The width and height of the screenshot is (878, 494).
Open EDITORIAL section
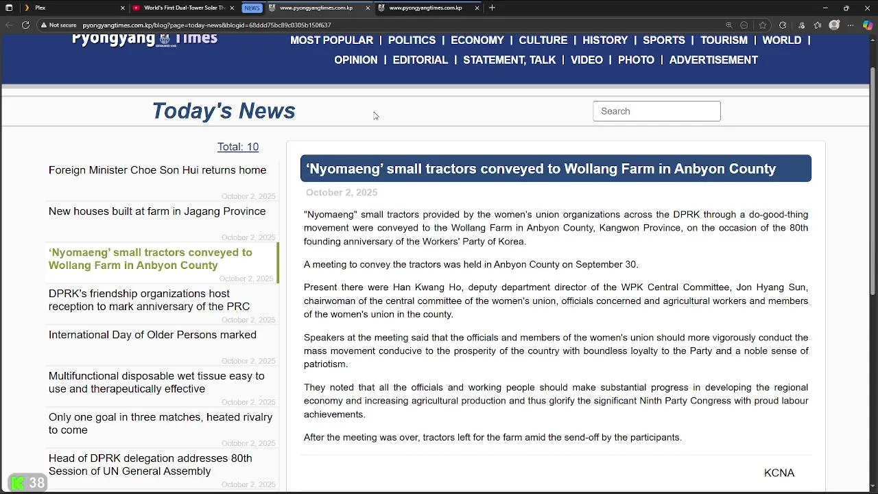420,60
